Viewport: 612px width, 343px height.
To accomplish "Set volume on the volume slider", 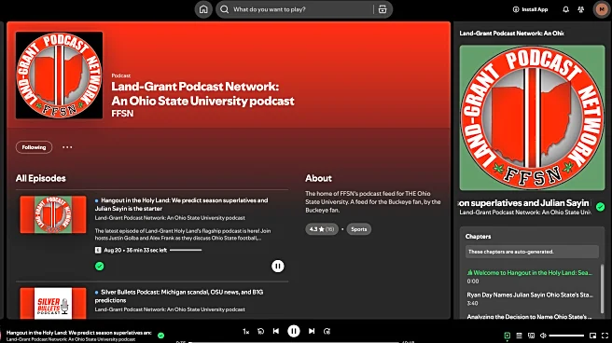I will tap(566, 336).
